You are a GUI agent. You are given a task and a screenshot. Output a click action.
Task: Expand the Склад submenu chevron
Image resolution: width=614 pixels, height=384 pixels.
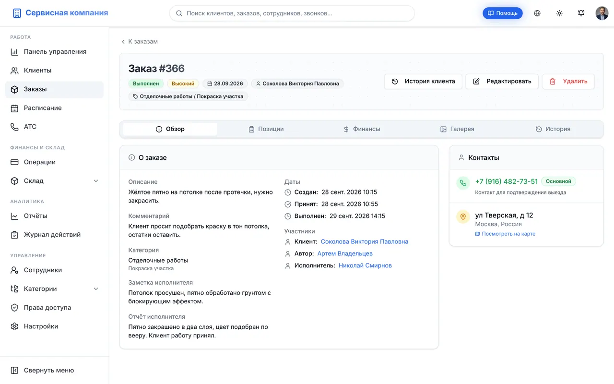[x=95, y=181]
